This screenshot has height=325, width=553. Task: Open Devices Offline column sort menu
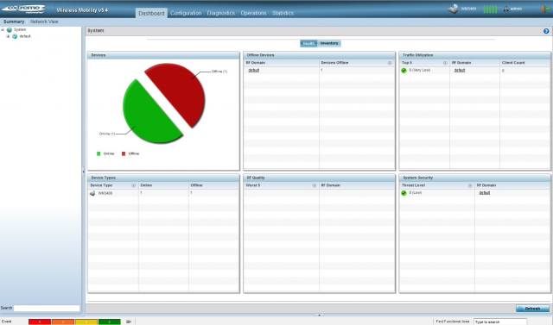point(390,63)
